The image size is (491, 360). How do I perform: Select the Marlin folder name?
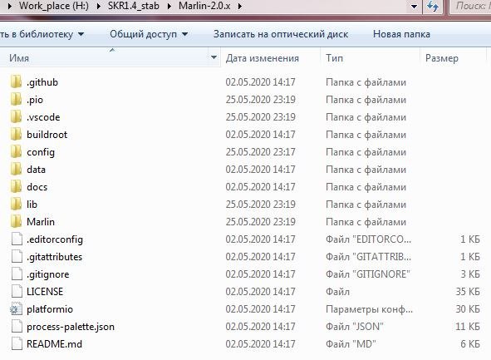[41, 222]
